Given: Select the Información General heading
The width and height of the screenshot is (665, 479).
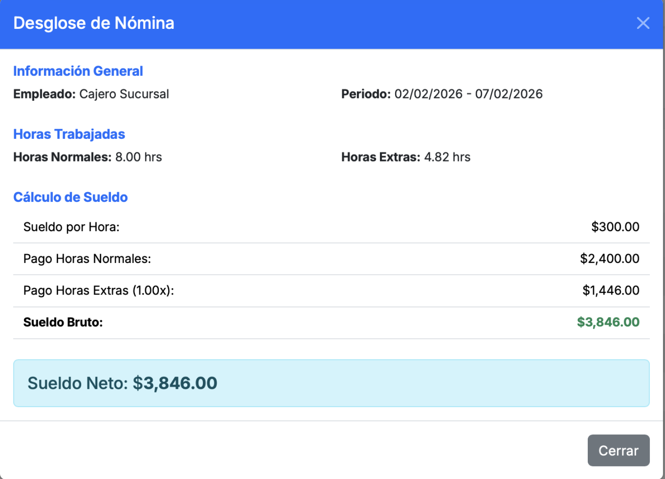Looking at the screenshot, I should (78, 71).
